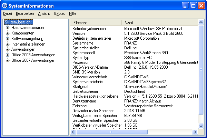Viewport: 207px width, 138px height.
Task: Expand the Interneteinstellungen node
Action: tap(7, 44)
